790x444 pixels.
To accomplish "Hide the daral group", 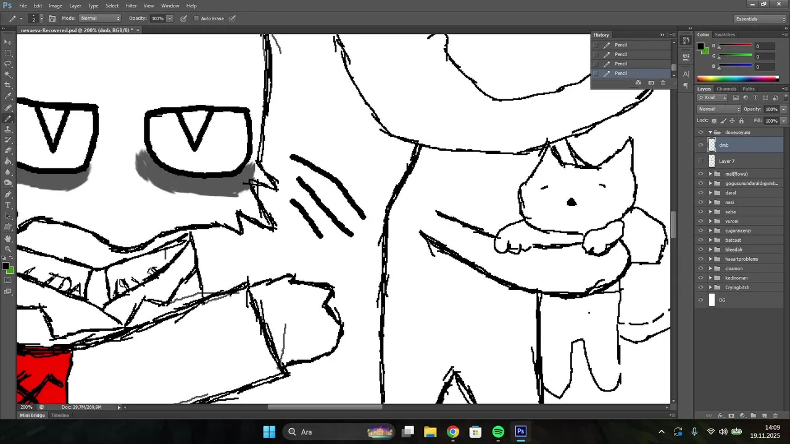I will pos(701,192).
